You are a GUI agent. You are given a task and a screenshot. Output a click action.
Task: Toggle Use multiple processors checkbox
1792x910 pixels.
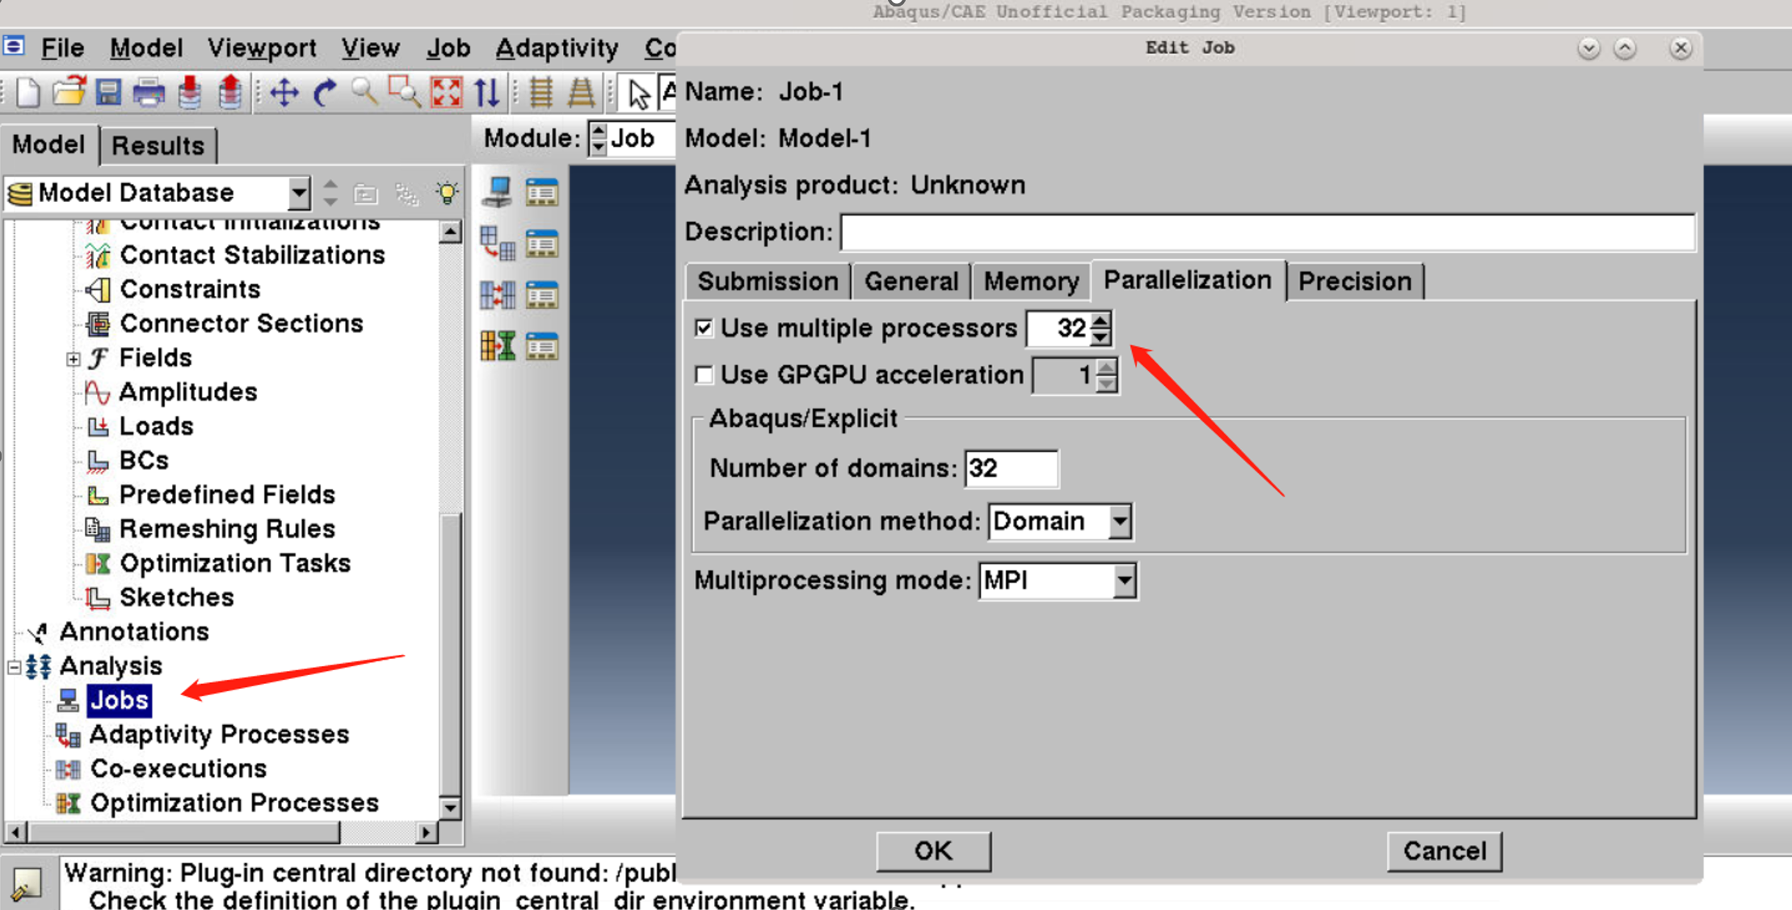tap(704, 328)
